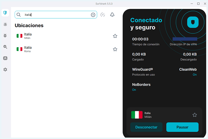Click the '0,00 KB' Cargado value
Screen dimensions: 208x139
(x=139, y=54)
